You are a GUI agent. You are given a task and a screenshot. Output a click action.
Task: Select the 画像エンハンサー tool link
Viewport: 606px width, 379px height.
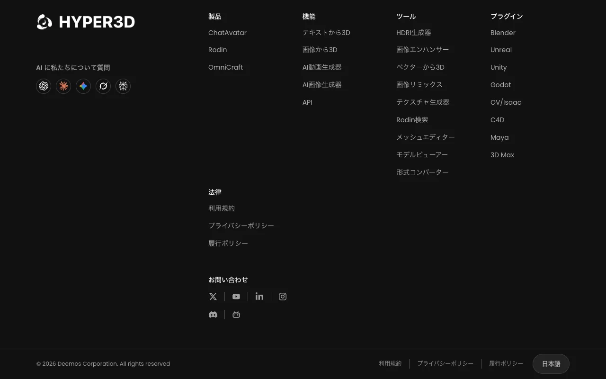point(422,50)
